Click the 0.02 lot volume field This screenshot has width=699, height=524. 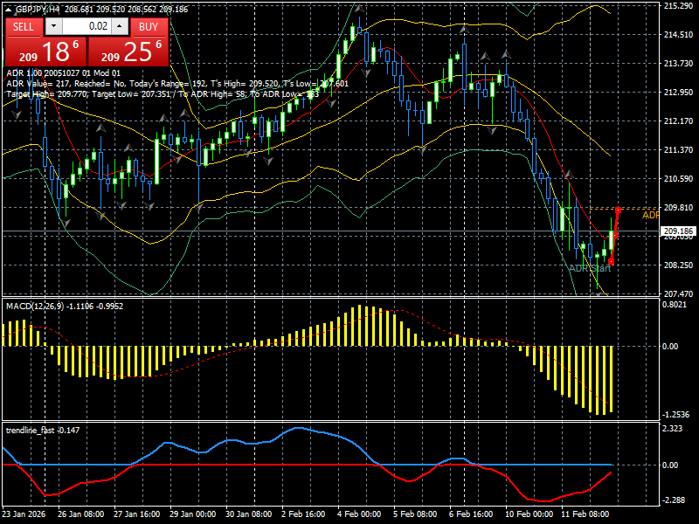(x=87, y=26)
